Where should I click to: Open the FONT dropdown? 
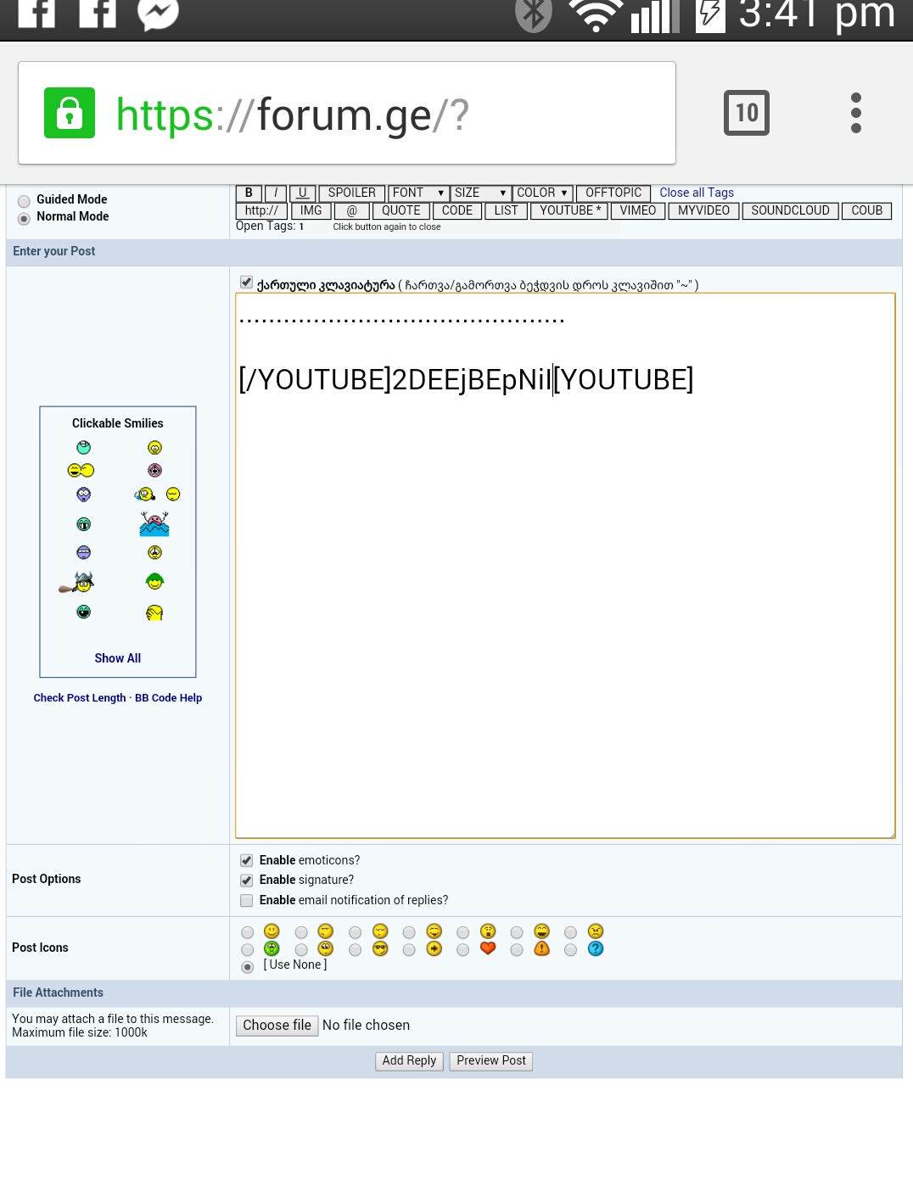click(419, 193)
